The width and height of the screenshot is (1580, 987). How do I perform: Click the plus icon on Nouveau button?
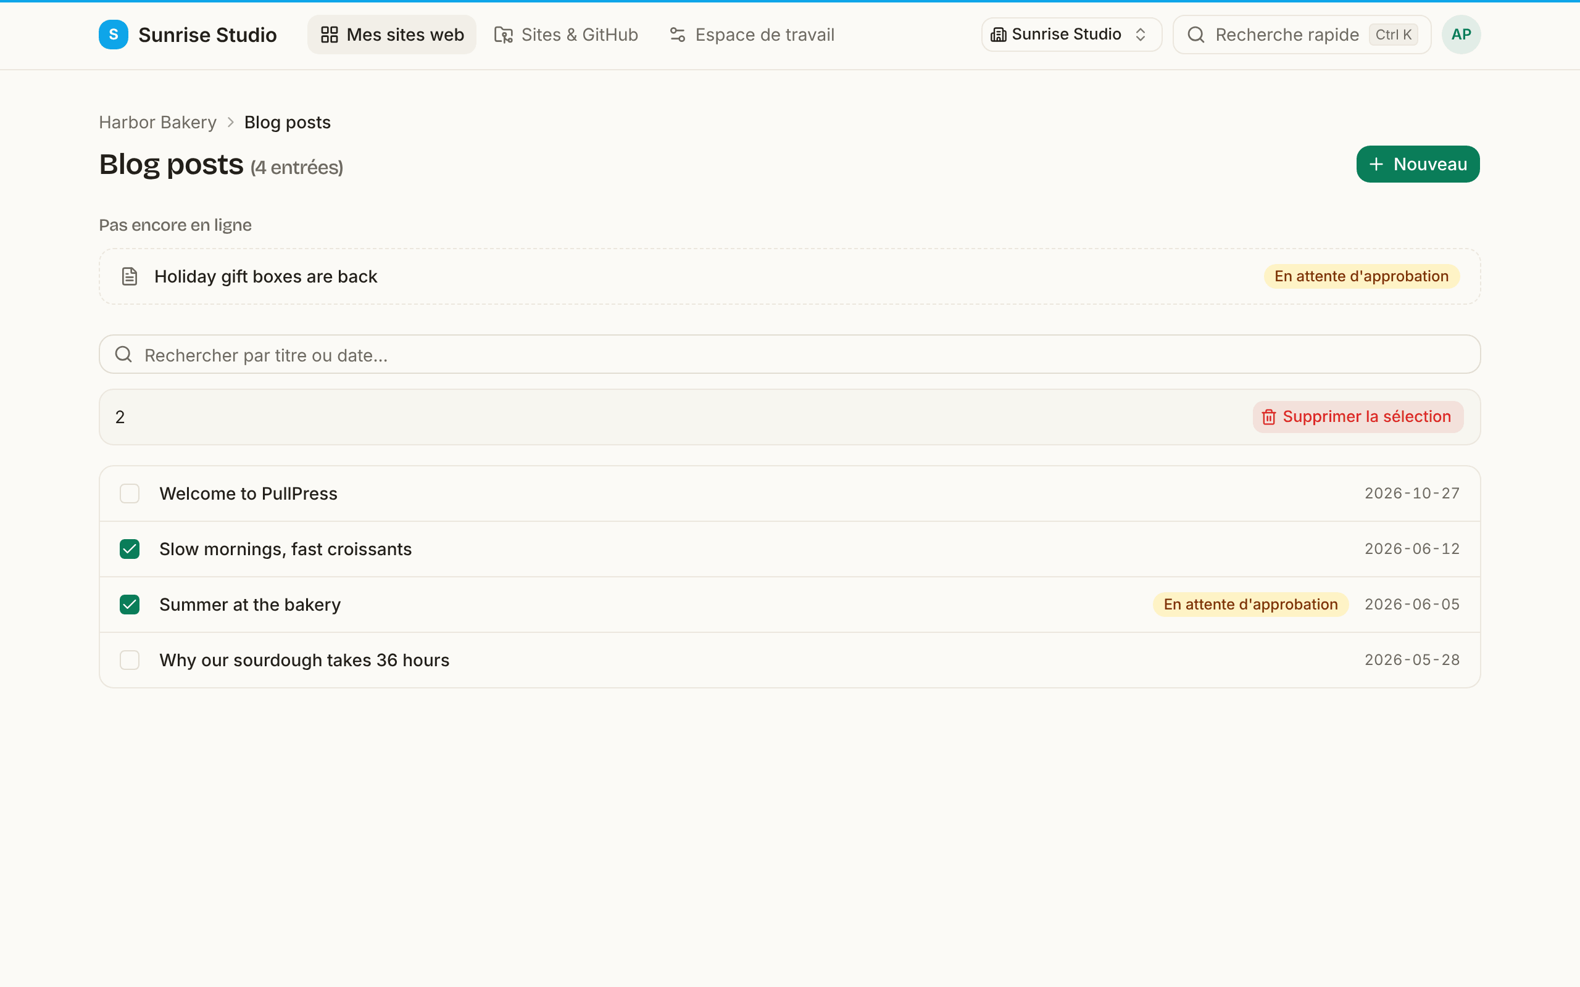click(1376, 164)
